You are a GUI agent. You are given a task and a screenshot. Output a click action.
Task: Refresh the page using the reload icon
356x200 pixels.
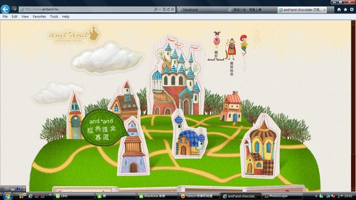168,9
